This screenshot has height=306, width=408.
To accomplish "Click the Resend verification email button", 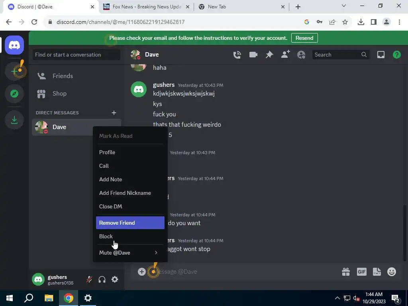I will [304, 38].
